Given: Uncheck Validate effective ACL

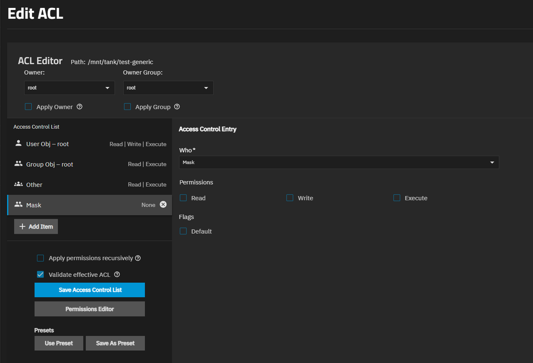Looking at the screenshot, I should [40, 274].
